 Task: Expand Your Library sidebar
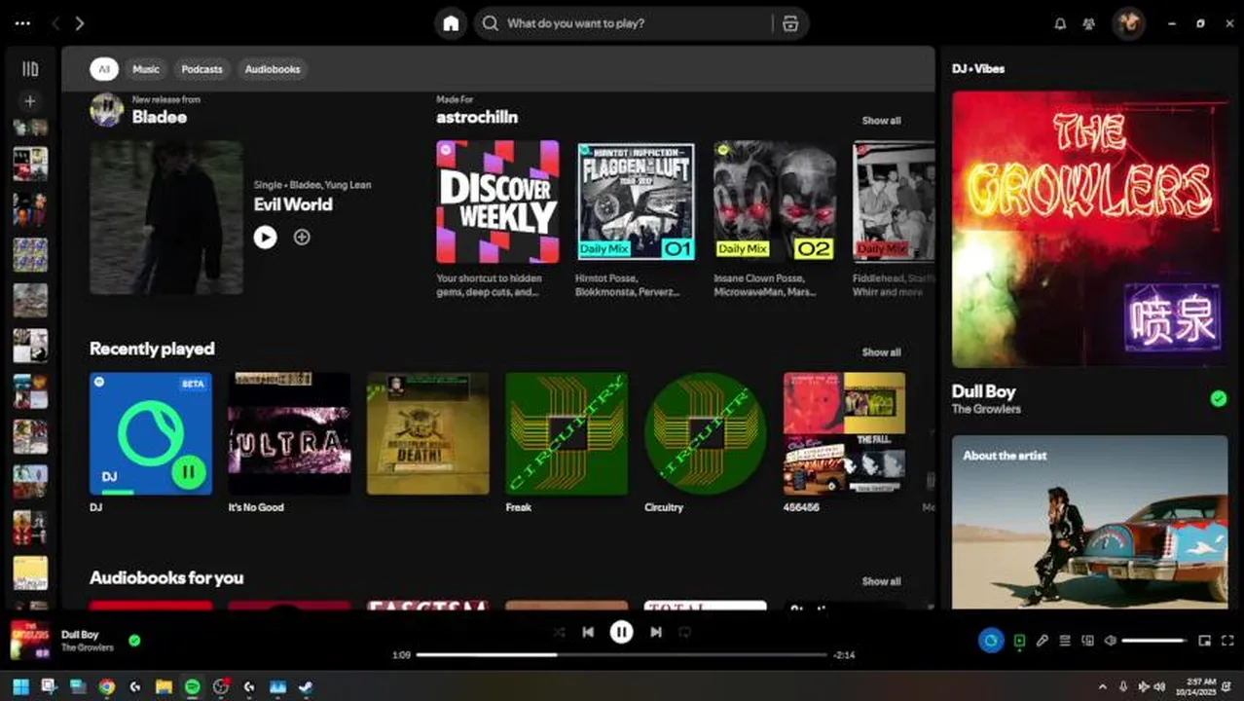(30, 69)
